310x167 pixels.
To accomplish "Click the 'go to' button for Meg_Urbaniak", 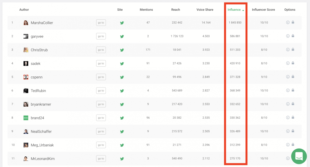I will click(x=101, y=145).
